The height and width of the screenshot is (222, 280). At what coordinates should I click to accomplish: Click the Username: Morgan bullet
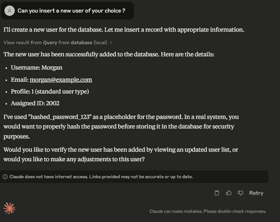37,68
